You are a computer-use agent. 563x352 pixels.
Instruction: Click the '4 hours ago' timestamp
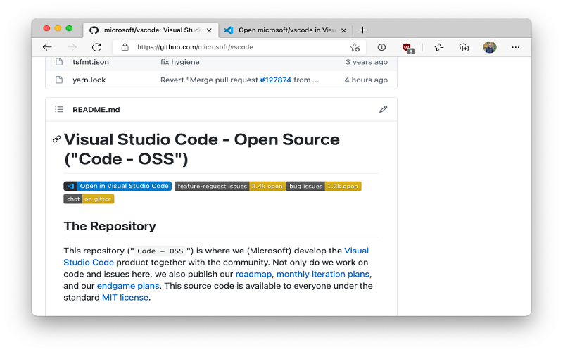coord(366,80)
